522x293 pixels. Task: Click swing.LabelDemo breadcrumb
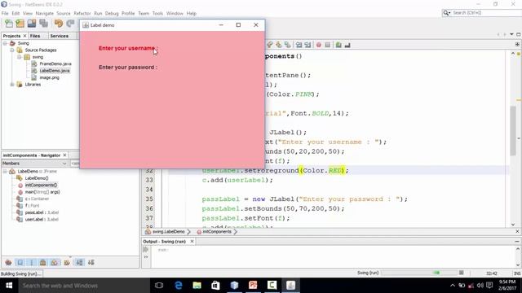click(168, 231)
